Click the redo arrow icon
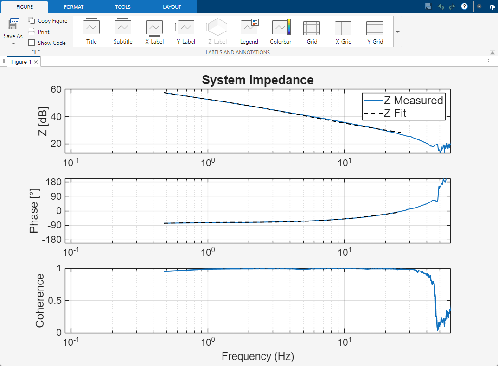The image size is (498, 366). (x=452, y=6)
